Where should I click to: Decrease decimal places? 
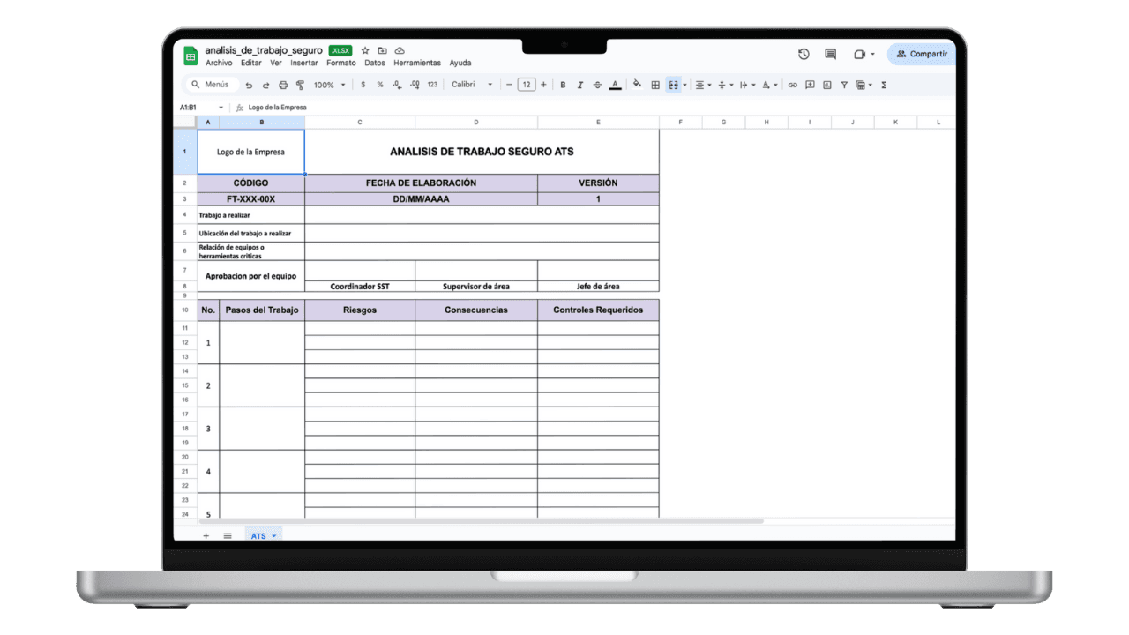[395, 85]
